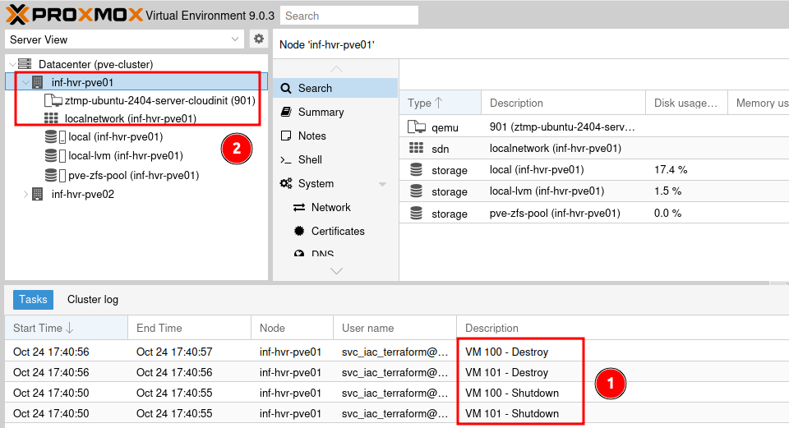This screenshot has width=789, height=428.
Task: Click the top Search input field
Action: pos(348,16)
